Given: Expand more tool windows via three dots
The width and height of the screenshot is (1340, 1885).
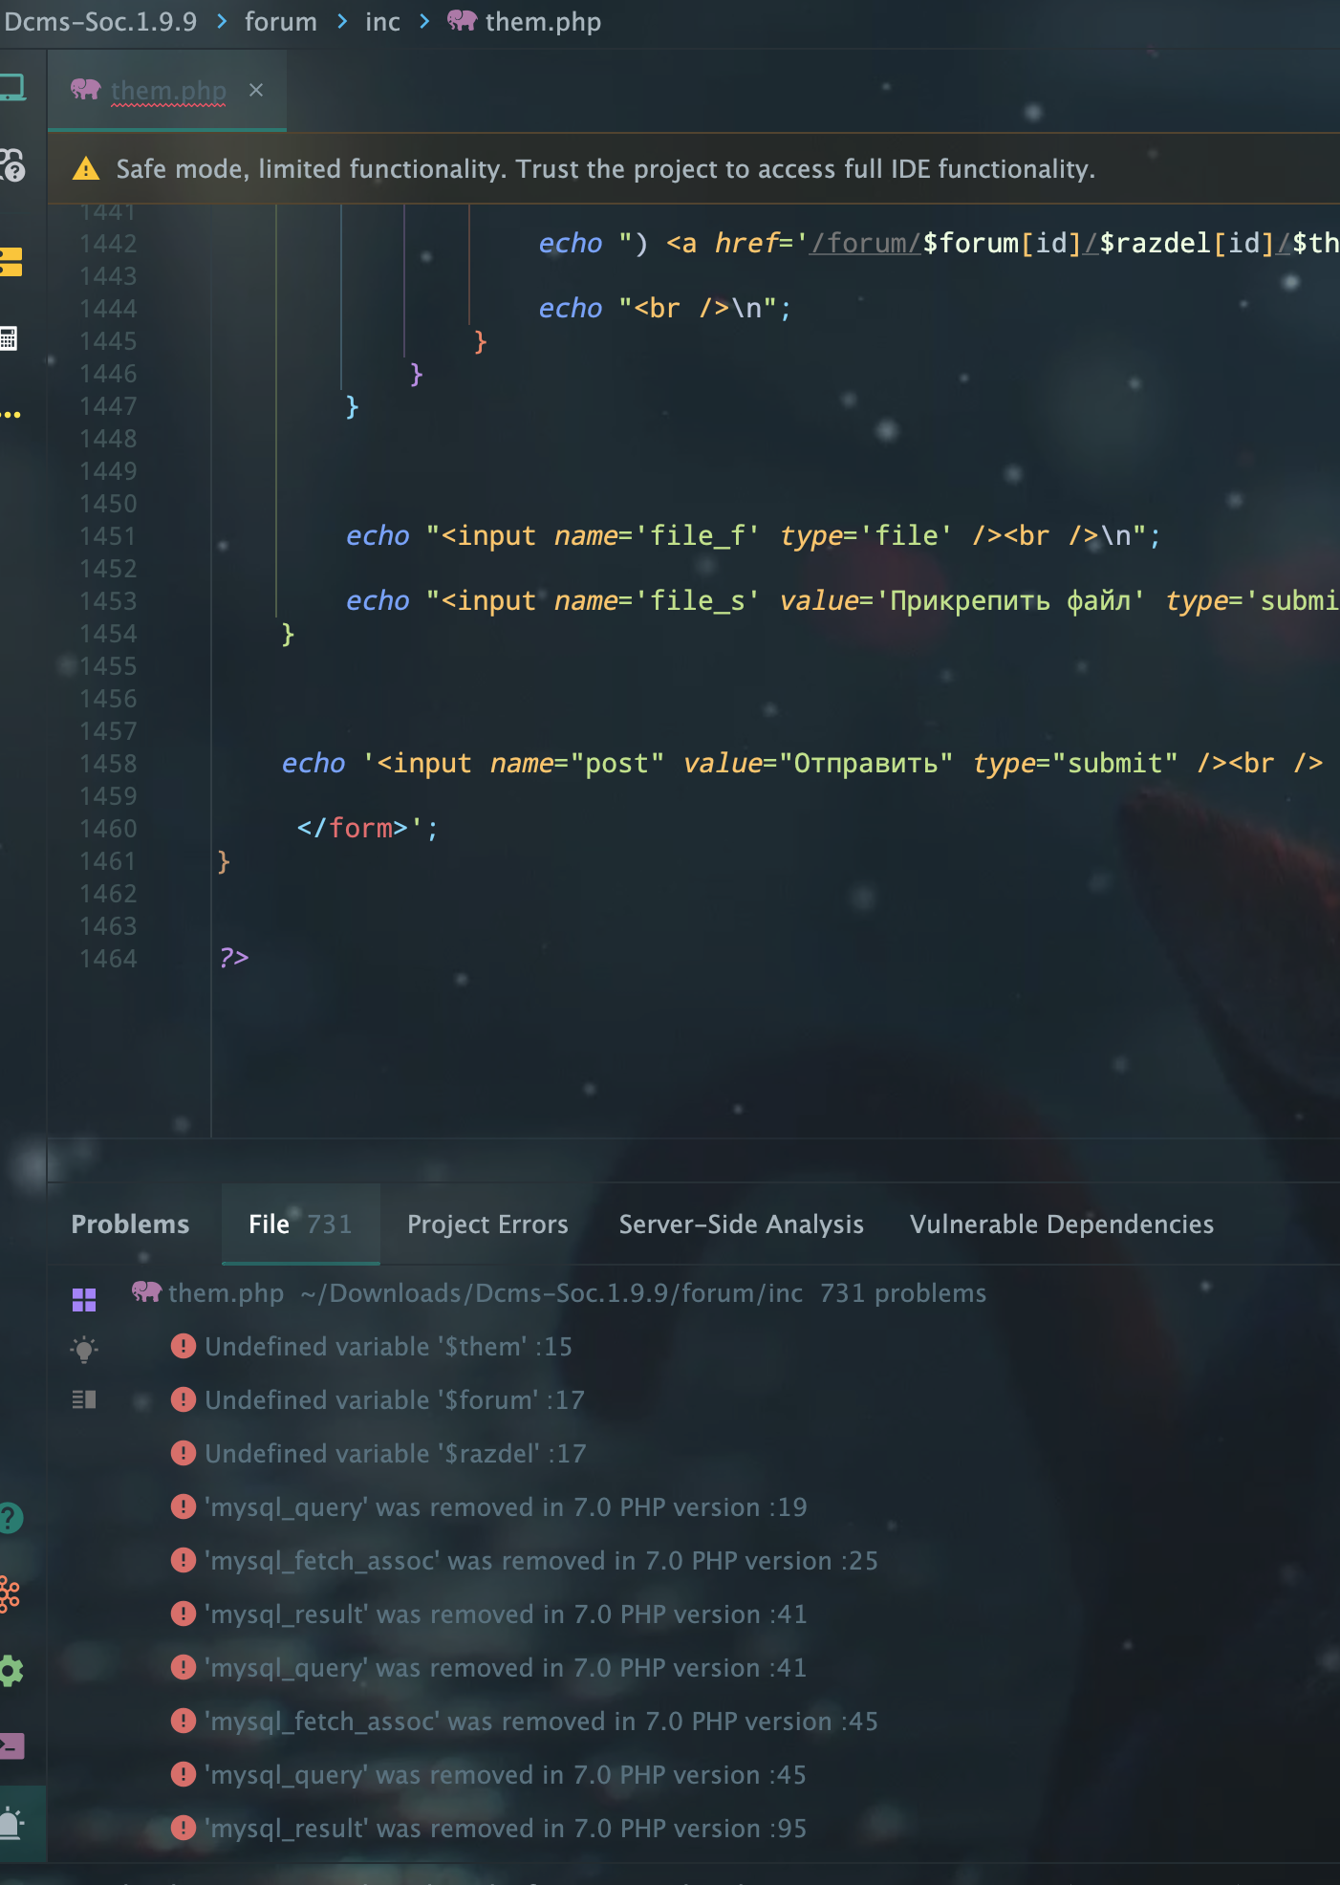Looking at the screenshot, I should [x=11, y=415].
